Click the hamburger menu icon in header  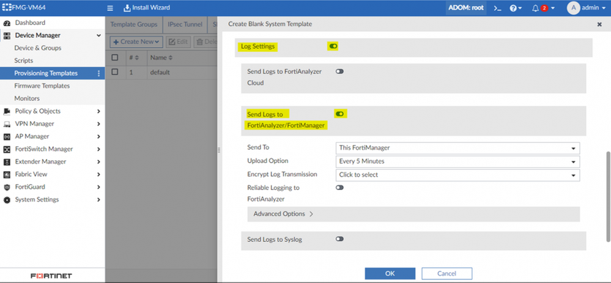pos(110,8)
